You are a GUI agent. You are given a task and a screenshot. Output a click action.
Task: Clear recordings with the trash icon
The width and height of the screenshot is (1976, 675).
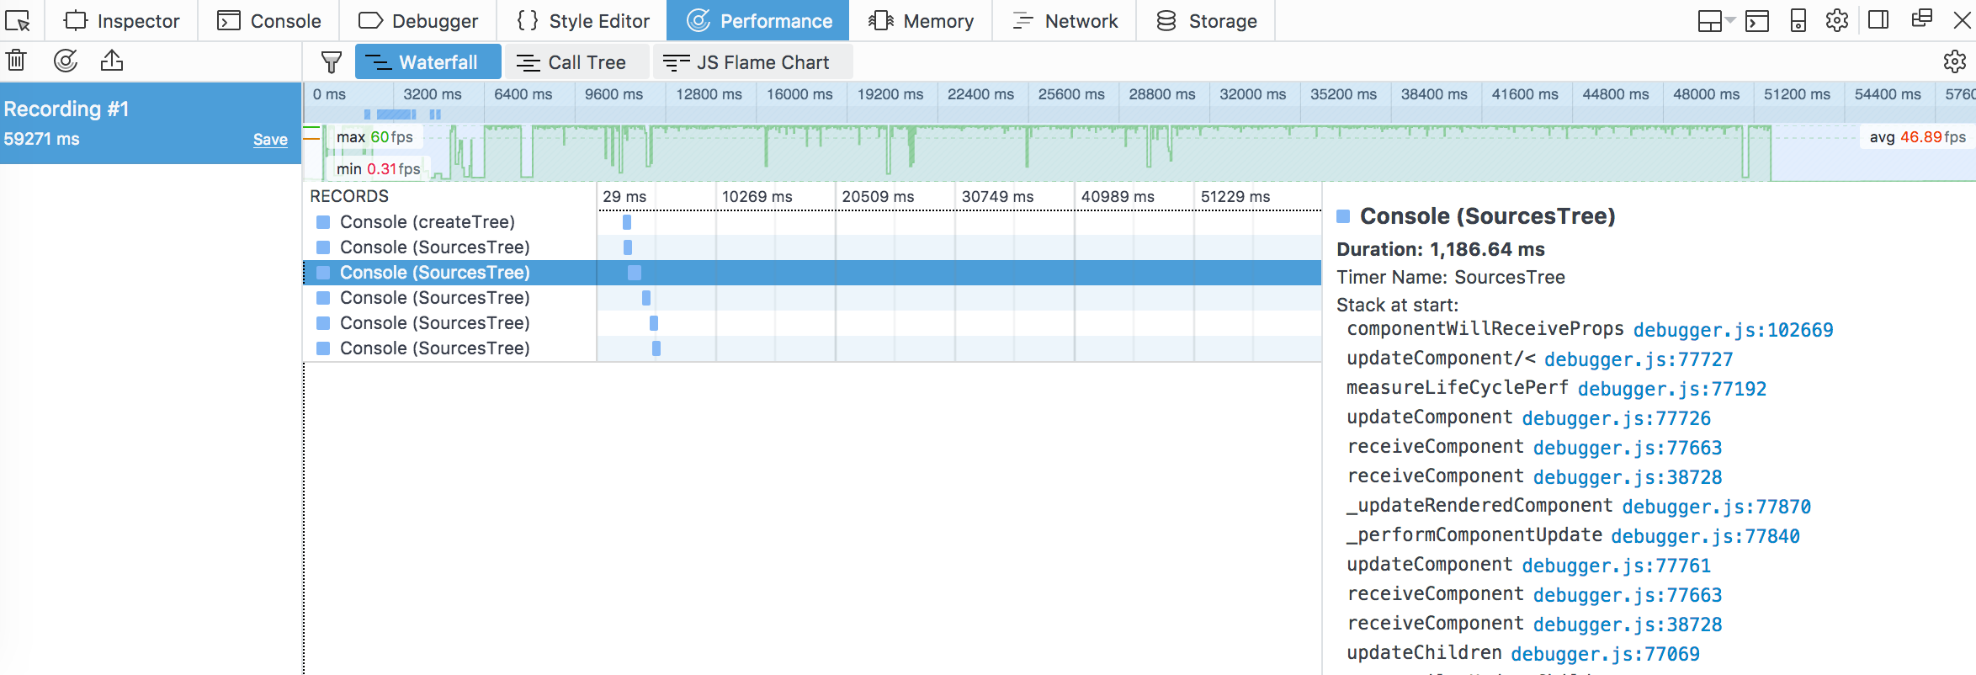click(x=17, y=61)
